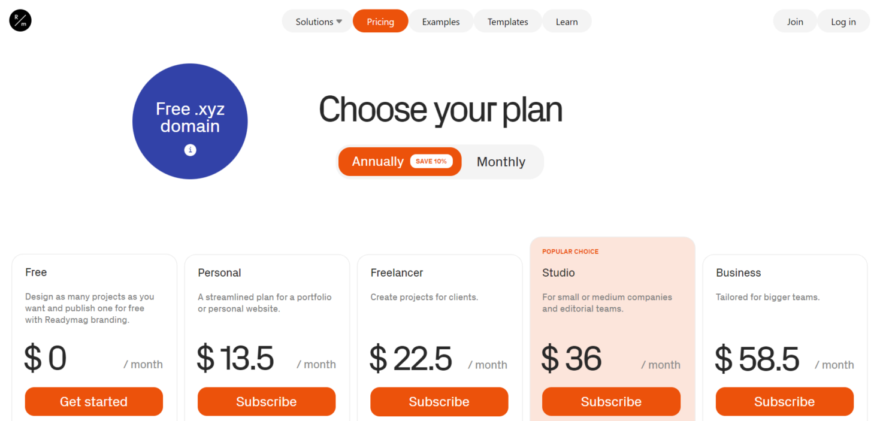Viewport: 889px width, 421px height.
Task: Open the Solutions dropdown
Action: [314, 21]
